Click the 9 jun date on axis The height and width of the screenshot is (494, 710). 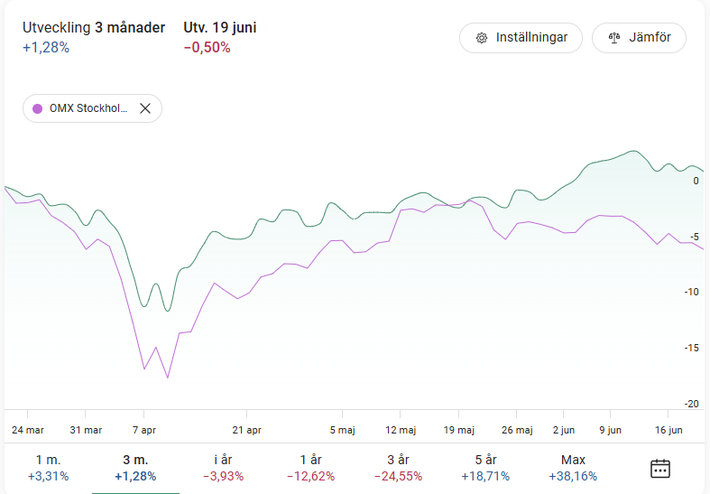point(610,430)
